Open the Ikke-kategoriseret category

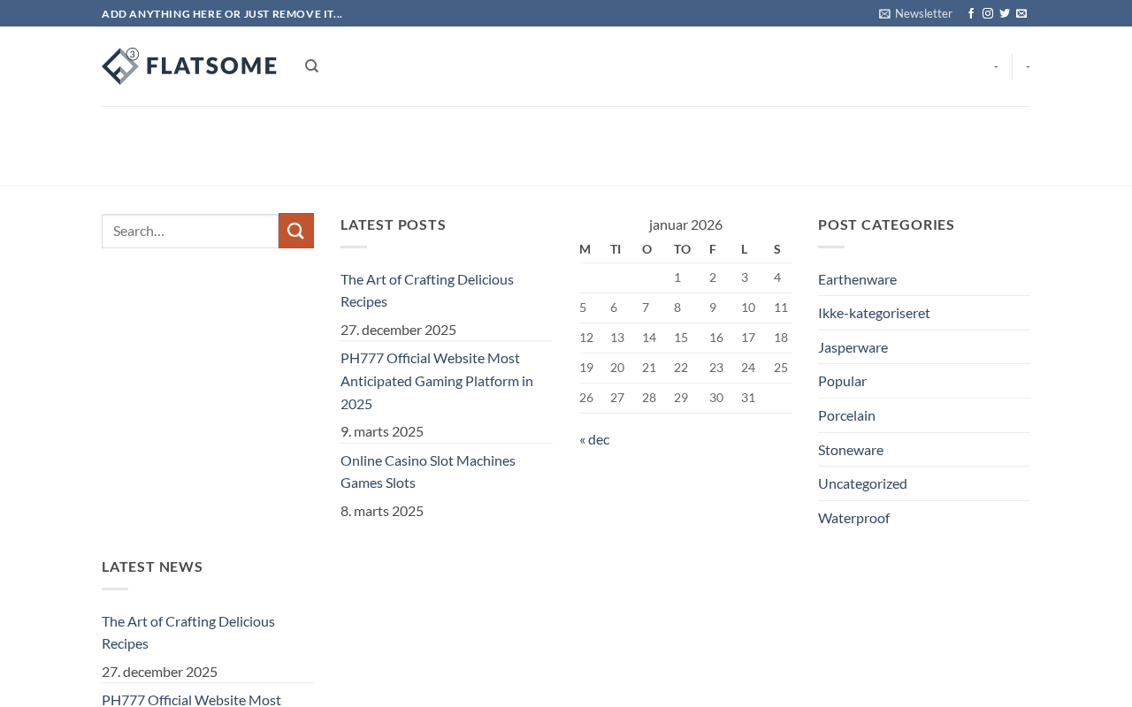[874, 313]
